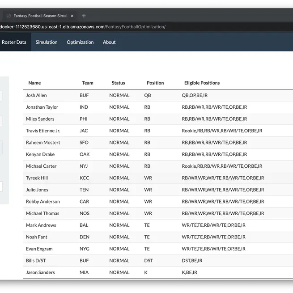Open a new browser tab
Screen dimensions: 293x293
84,16
